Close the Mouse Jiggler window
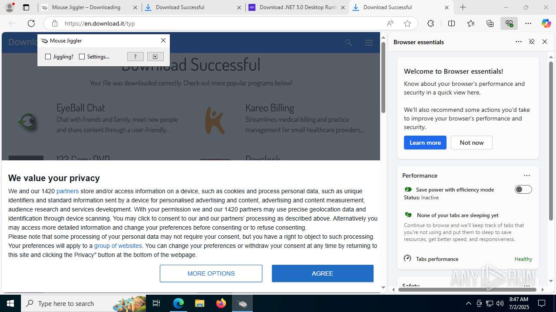 coord(163,40)
